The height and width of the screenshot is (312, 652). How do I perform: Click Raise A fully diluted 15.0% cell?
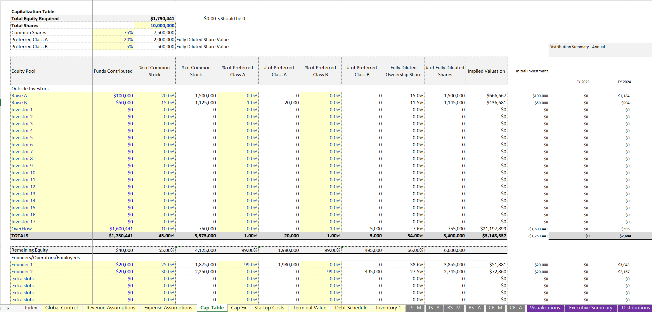point(403,95)
